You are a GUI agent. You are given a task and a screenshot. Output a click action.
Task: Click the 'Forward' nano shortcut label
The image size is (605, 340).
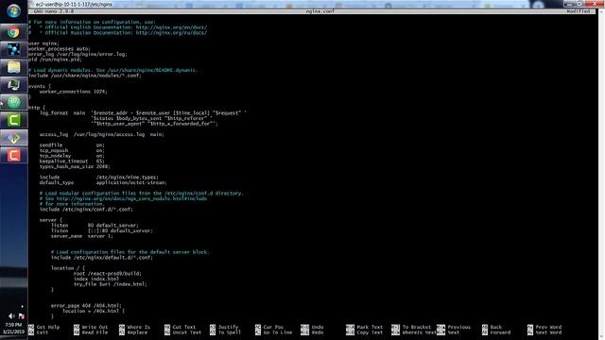tap(500, 332)
